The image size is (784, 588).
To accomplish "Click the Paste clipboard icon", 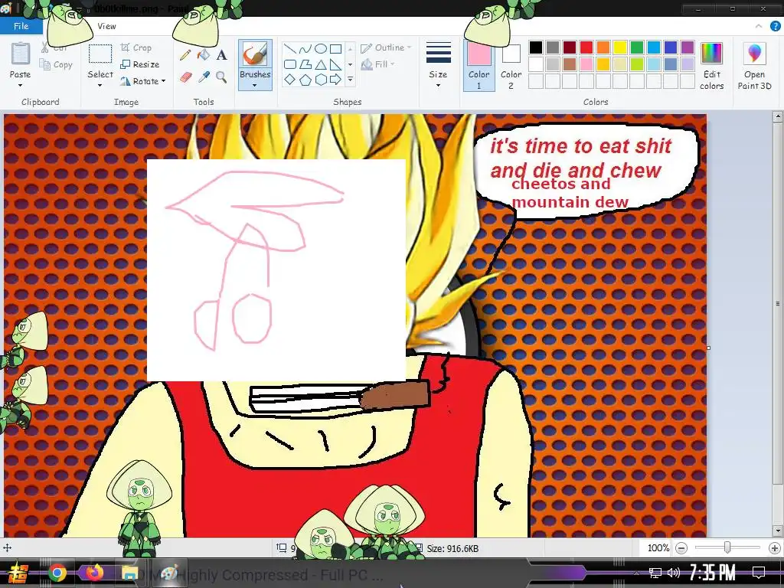I will (x=21, y=54).
